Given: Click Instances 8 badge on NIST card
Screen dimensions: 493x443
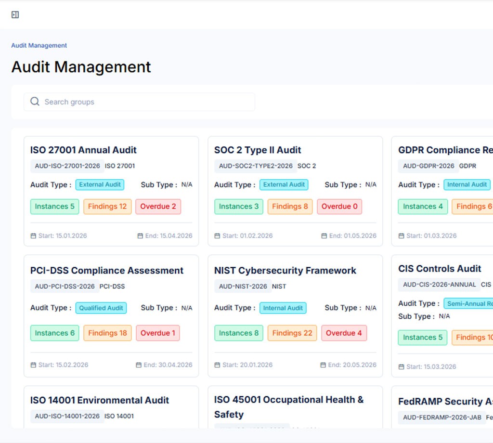Looking at the screenshot, I should [x=239, y=333].
